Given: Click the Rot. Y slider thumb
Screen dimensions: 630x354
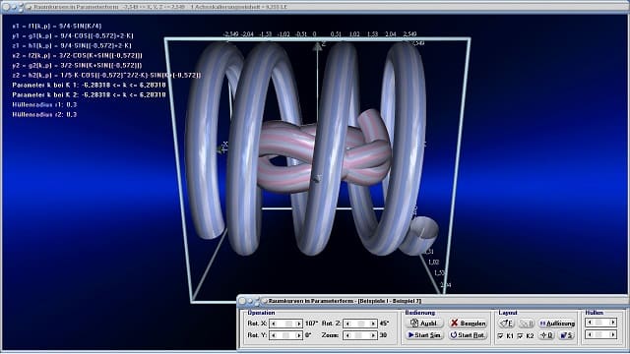Looking at the screenshot, I should tap(285, 335).
